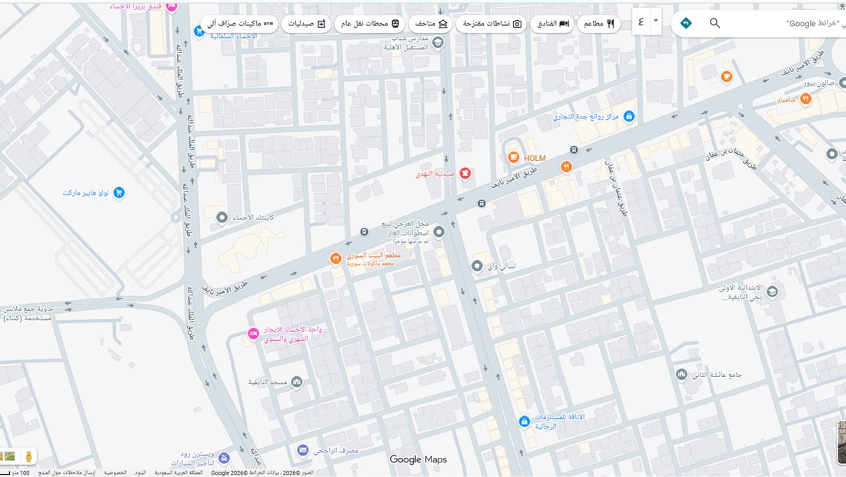Click the كاينتك الأحساء gray pin
846x477 pixels.
click(221, 218)
